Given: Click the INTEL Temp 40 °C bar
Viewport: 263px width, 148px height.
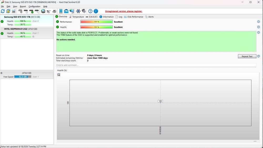Looking at the screenshot, I should 23,37.
